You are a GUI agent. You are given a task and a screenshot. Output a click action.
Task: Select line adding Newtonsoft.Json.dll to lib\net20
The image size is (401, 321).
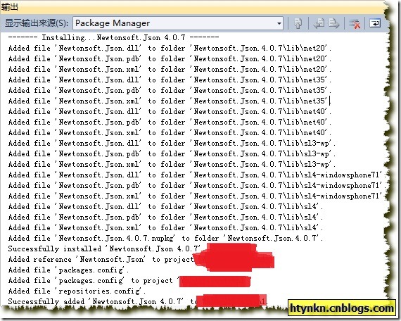[170, 48]
